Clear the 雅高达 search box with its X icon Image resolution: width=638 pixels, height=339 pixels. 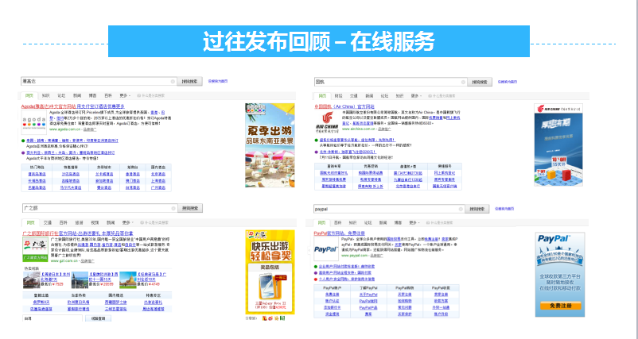pos(173,82)
